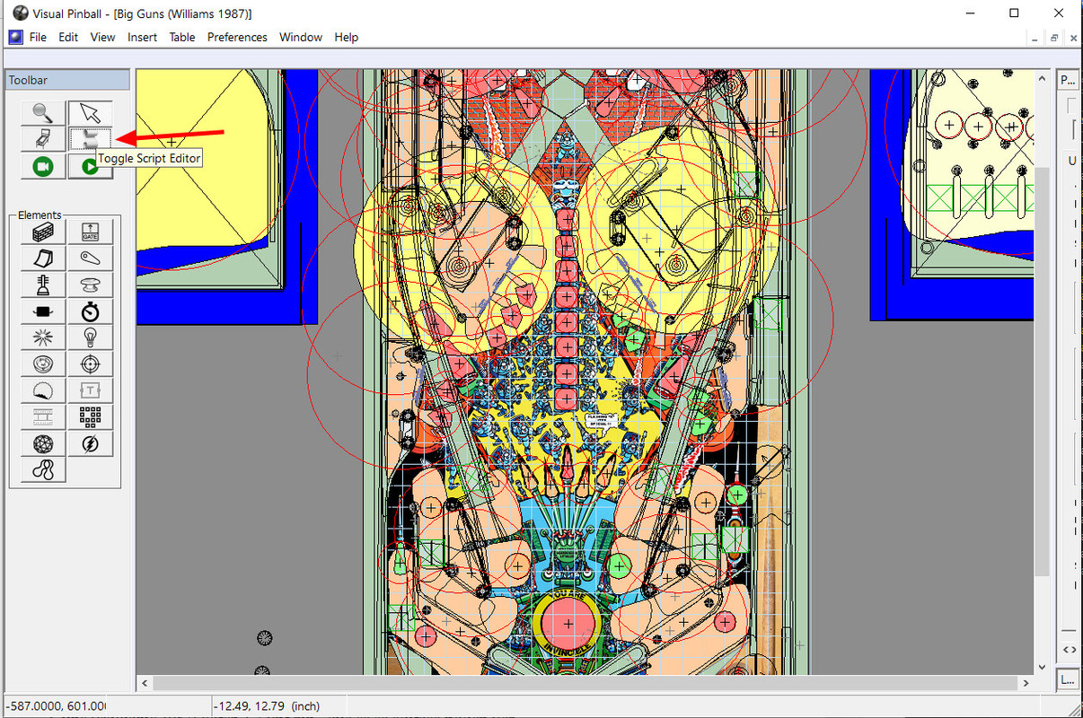Open the Insert menu

142,37
